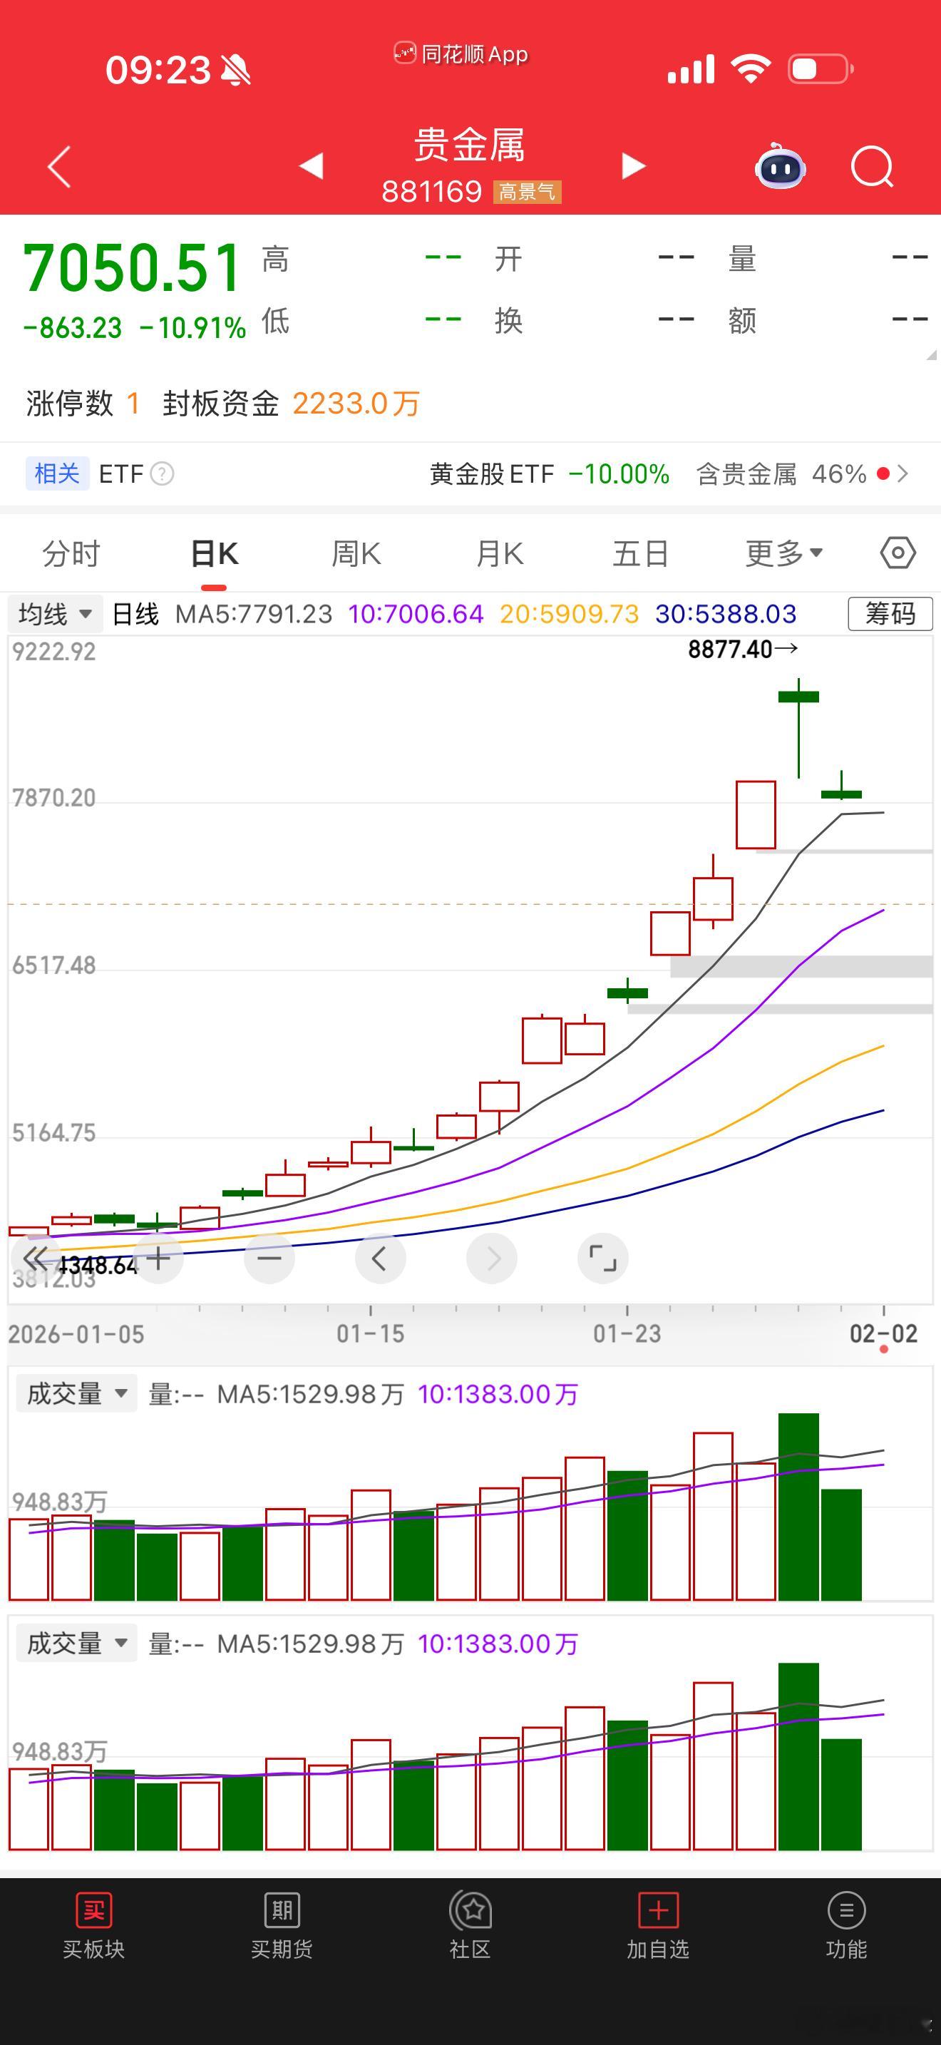Expand quote details corner triangle
The image size is (941, 2045).
pyautogui.click(x=931, y=354)
